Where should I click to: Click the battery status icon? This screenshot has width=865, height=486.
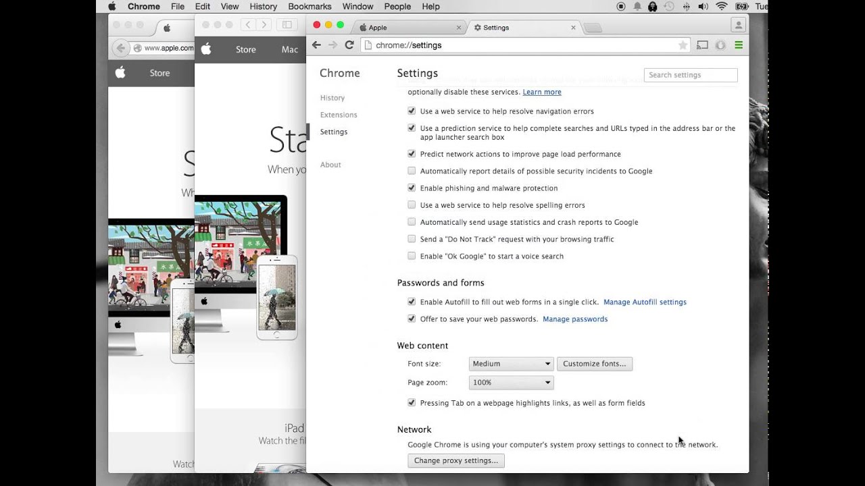coord(741,7)
